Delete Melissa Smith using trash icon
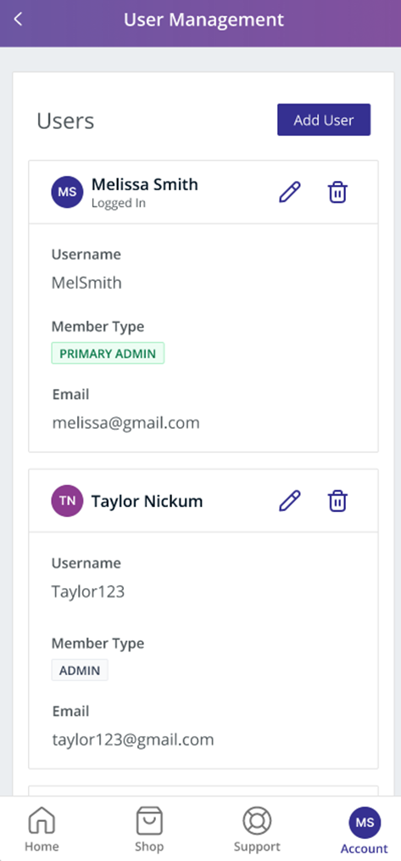This screenshot has height=861, width=401. [x=337, y=193]
